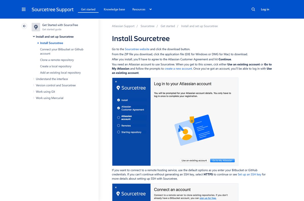Click Atlassian Customer Agreement checked step
The image size is (304, 201).
[118, 108]
